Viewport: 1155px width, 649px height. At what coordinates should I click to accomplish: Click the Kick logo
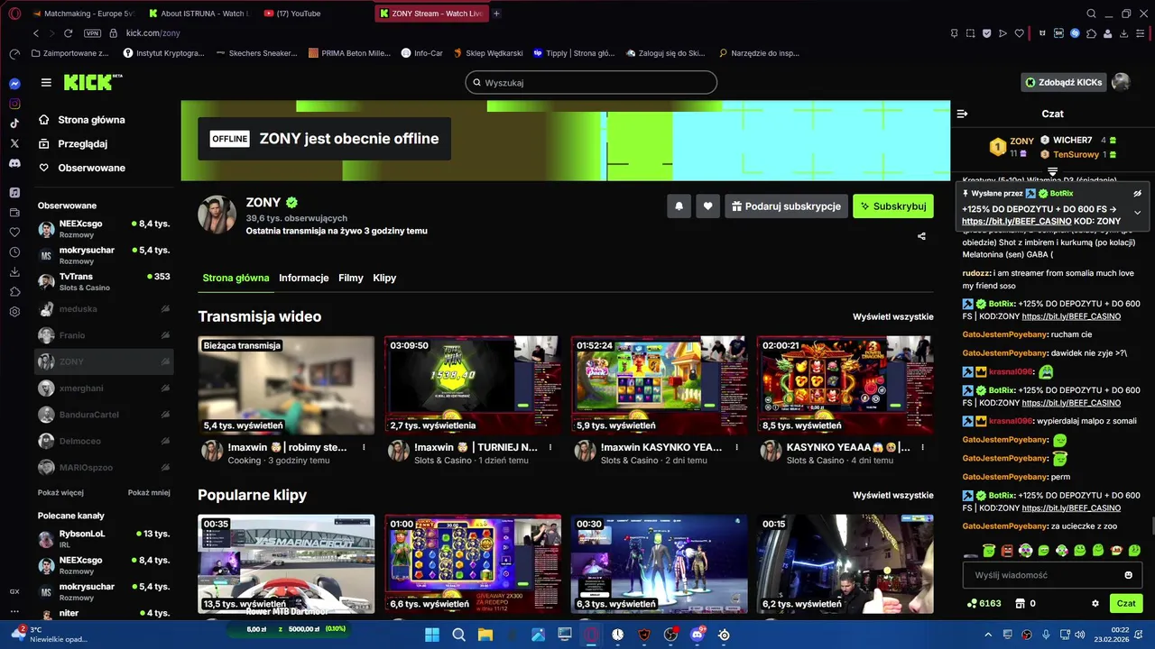92,83
